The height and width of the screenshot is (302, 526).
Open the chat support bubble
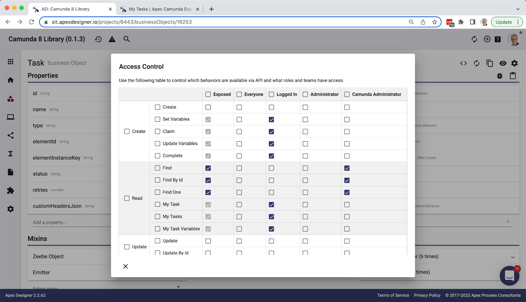(x=510, y=276)
